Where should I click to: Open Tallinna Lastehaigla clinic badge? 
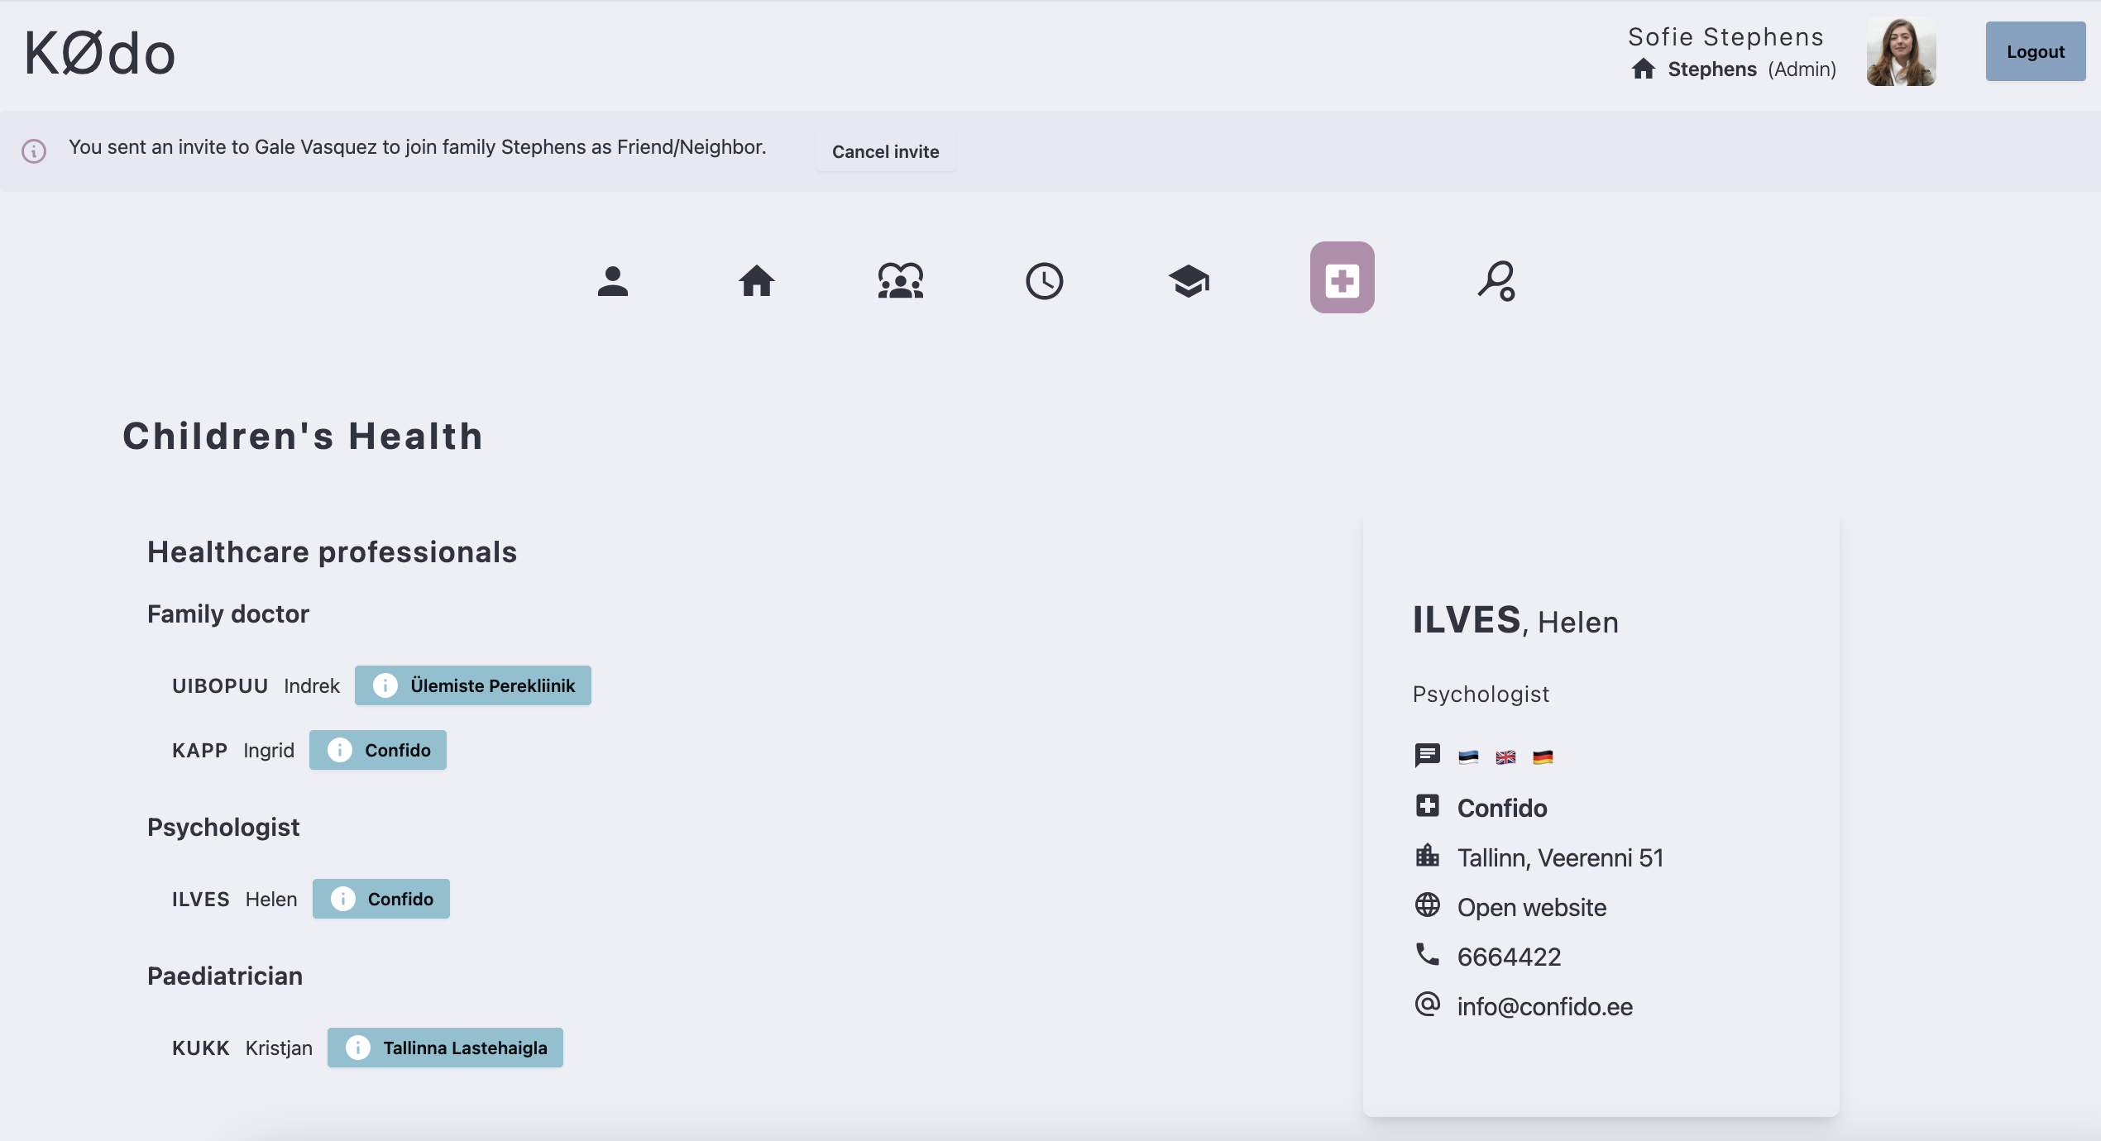(445, 1048)
